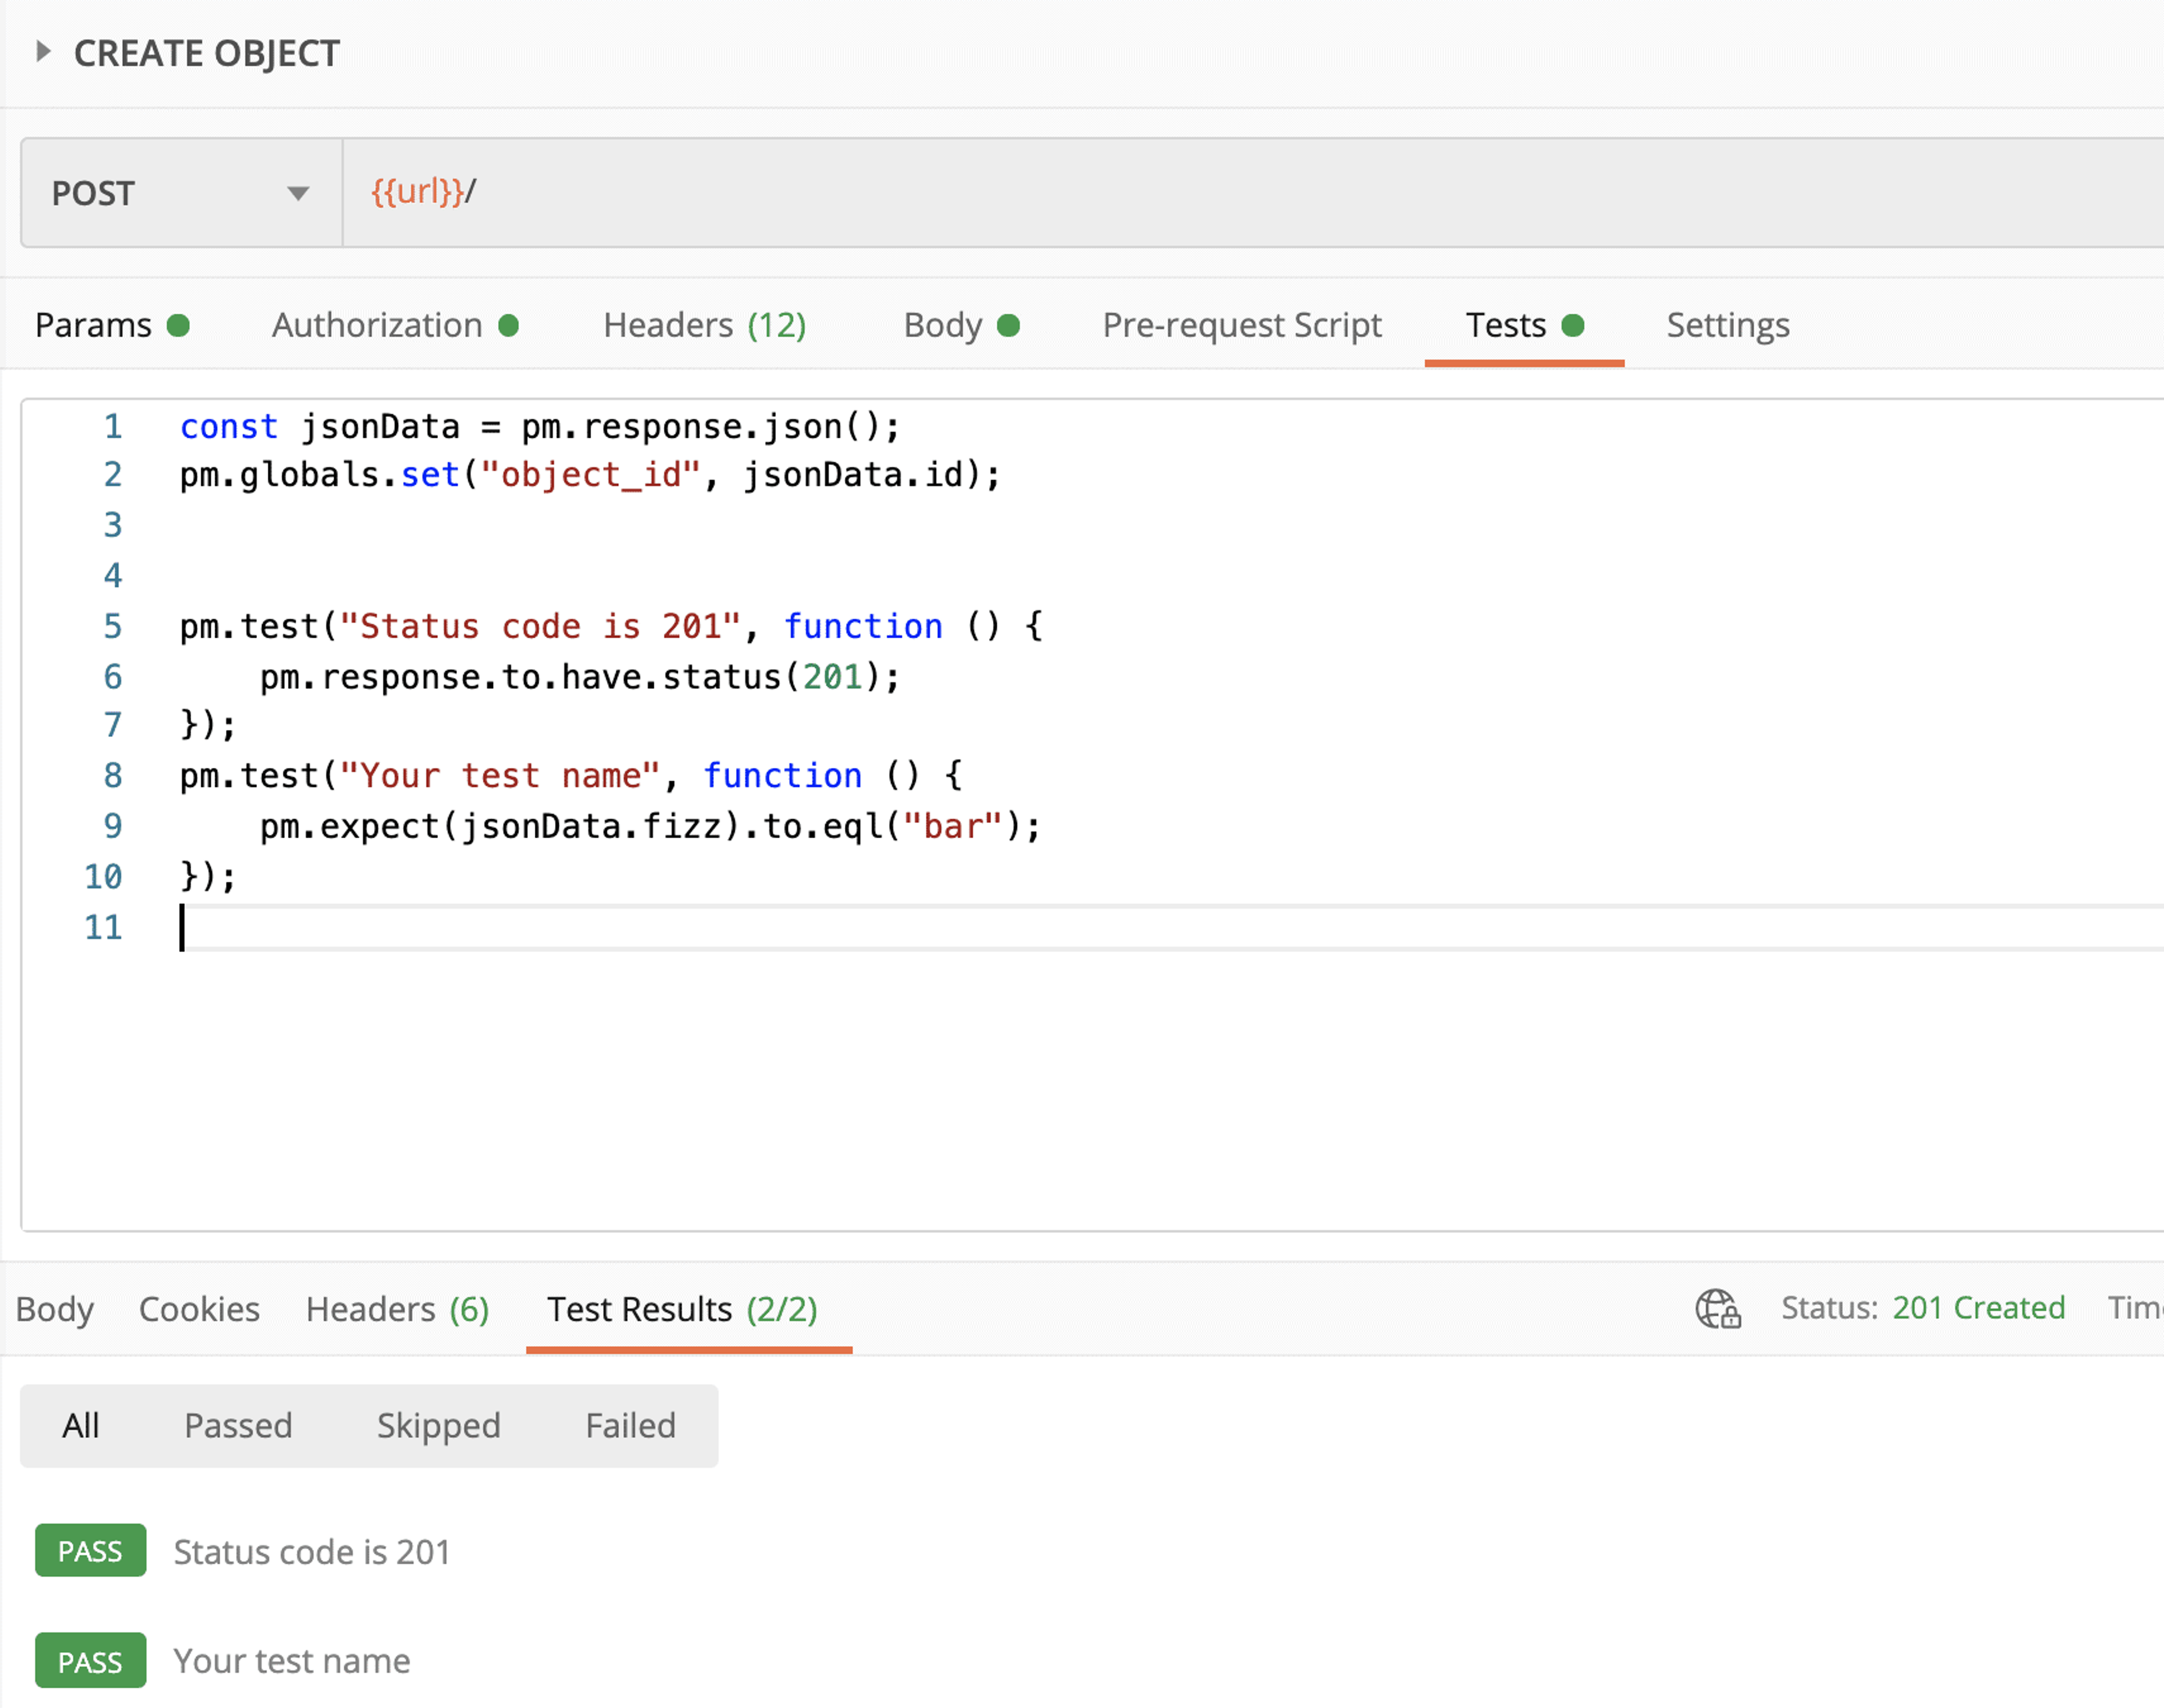The image size is (2164, 1708).
Task: Click PASS badge for Status code is 201
Action: coord(90,1551)
